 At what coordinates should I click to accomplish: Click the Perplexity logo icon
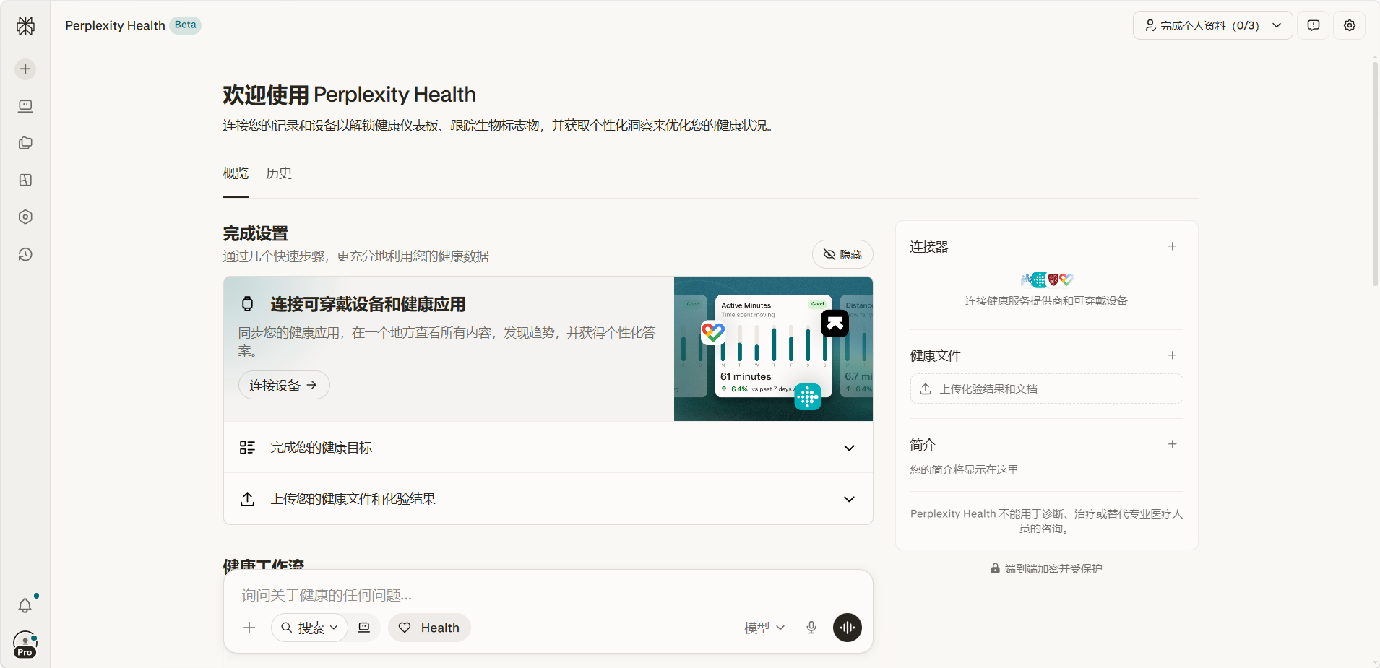tap(25, 26)
